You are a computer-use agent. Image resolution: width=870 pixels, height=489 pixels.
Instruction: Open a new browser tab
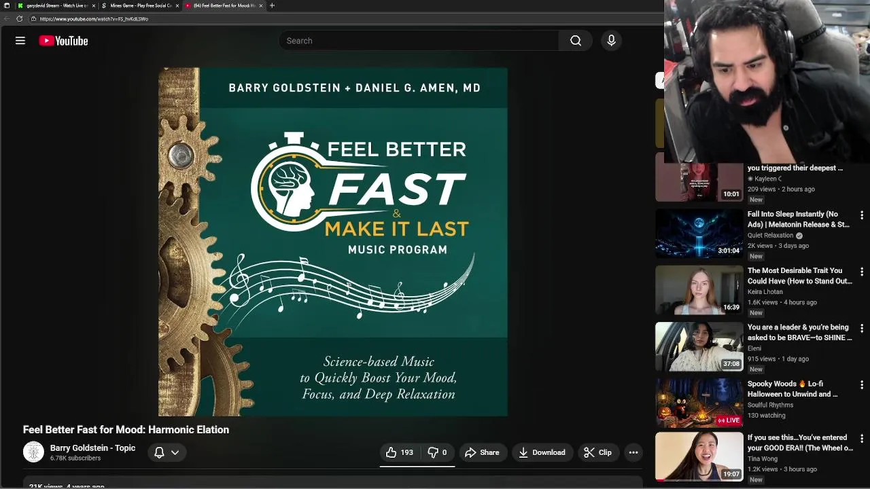click(x=272, y=5)
